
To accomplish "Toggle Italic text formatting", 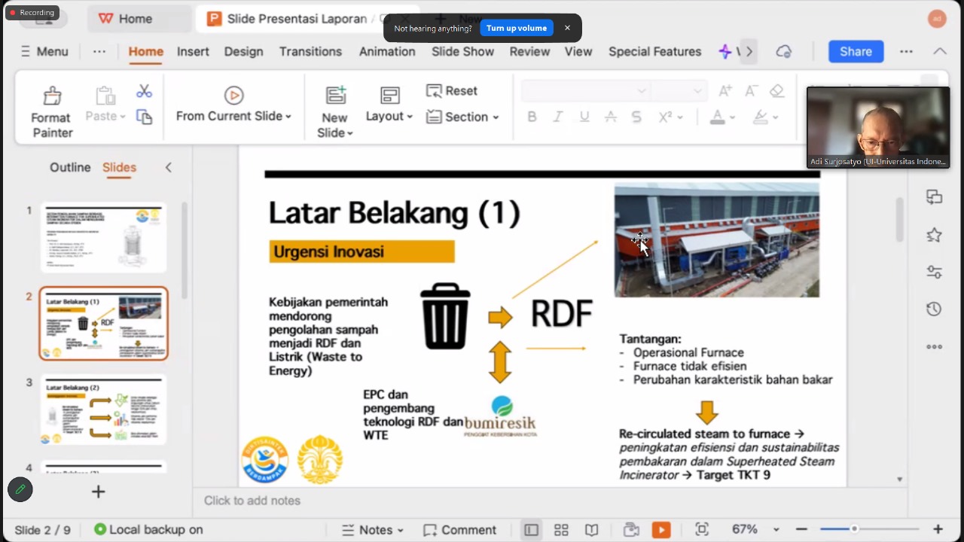I will coord(558,117).
